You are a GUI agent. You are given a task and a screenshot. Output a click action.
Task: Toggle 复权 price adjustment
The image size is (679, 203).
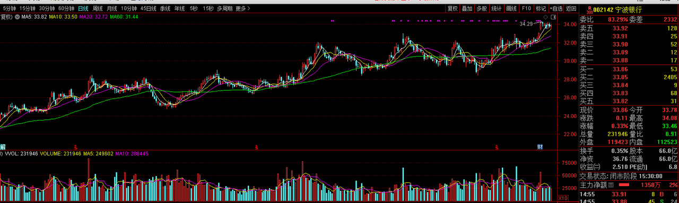click(452, 8)
